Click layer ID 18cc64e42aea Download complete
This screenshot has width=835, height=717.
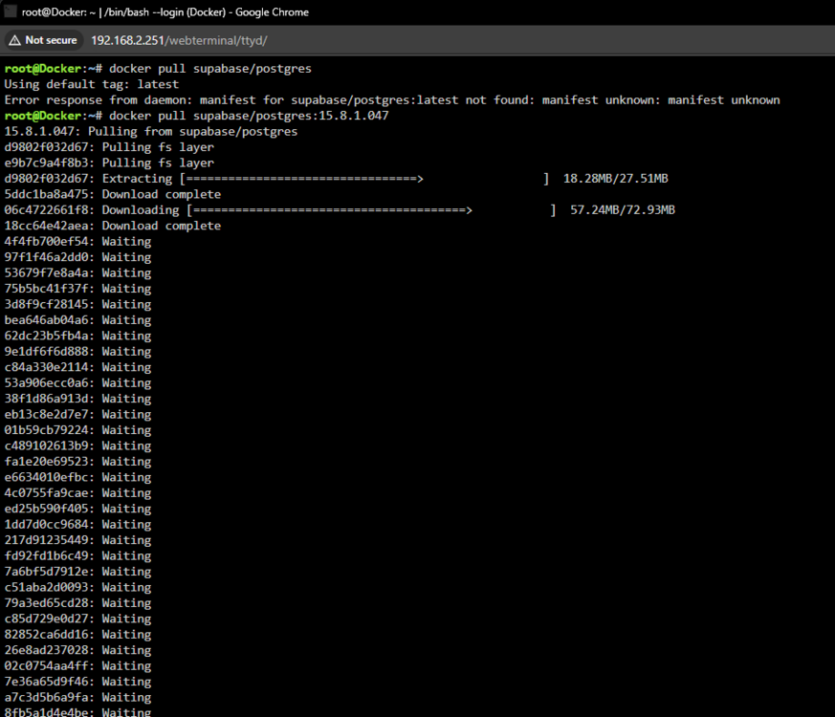coord(112,226)
